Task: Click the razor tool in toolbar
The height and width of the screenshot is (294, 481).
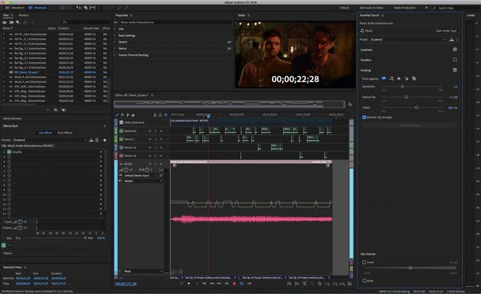Action: click(86, 7)
